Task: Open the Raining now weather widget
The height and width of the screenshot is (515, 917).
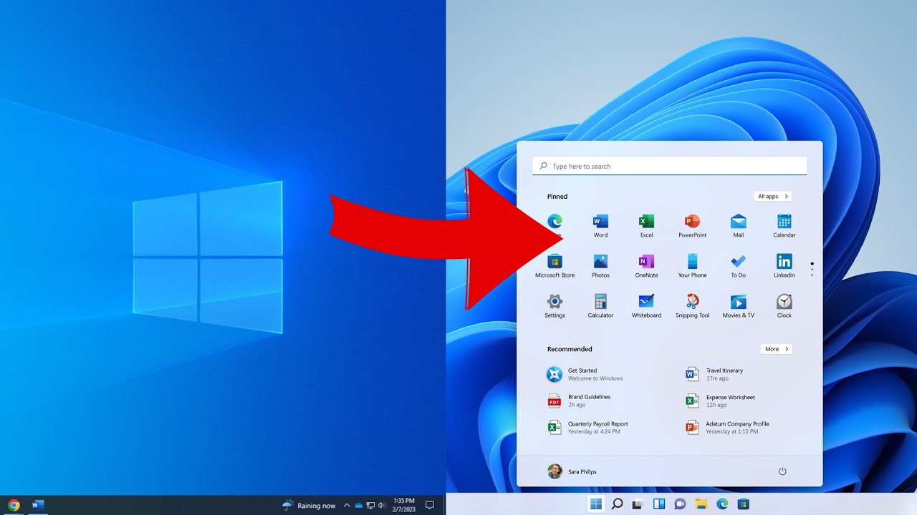Action: tap(309, 506)
